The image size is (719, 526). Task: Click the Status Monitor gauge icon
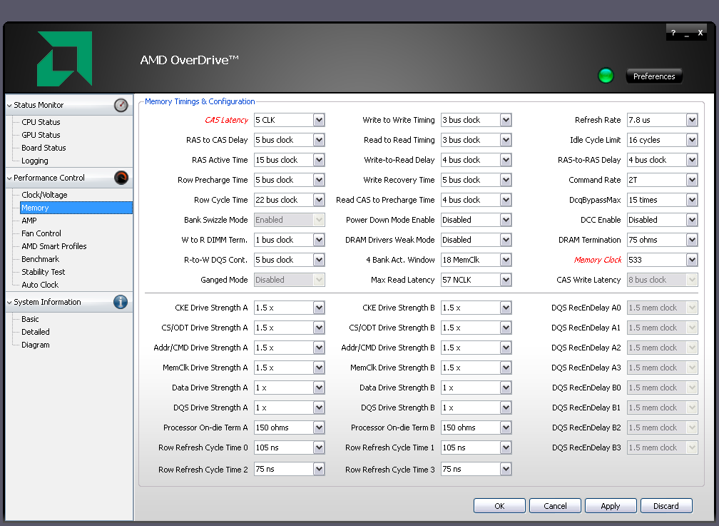[x=121, y=105]
